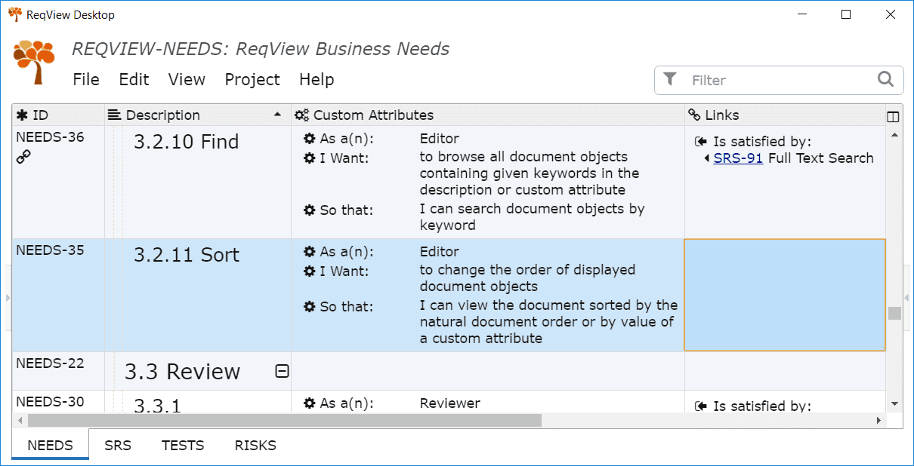The width and height of the screenshot is (914, 466).
Task: Click the link icon under NEEDS-36
Action: [23, 157]
